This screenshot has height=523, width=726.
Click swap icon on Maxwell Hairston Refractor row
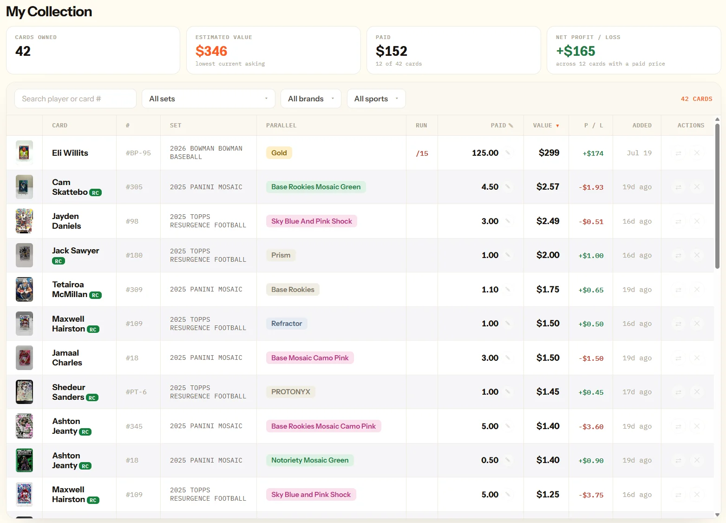(678, 324)
